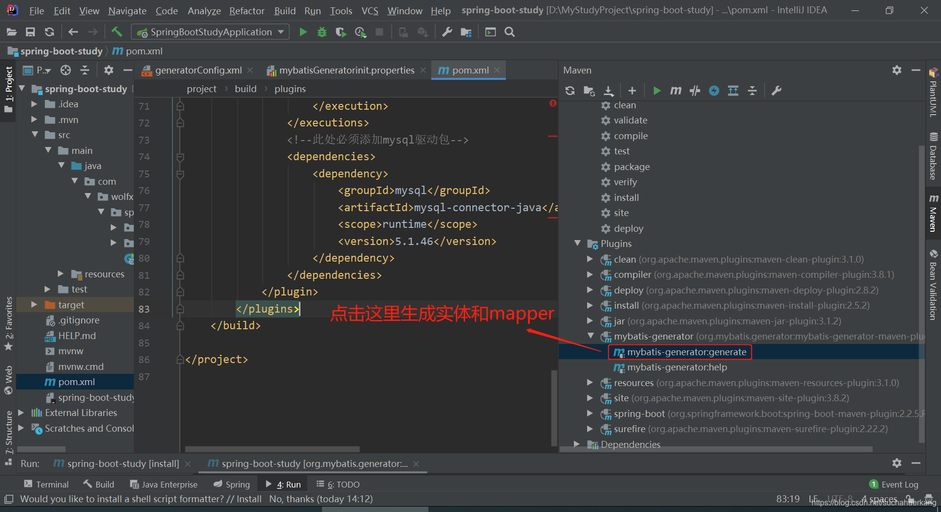This screenshot has height=512, width=941.
Task: Expand the surefire plugin node
Action: [x=590, y=429]
